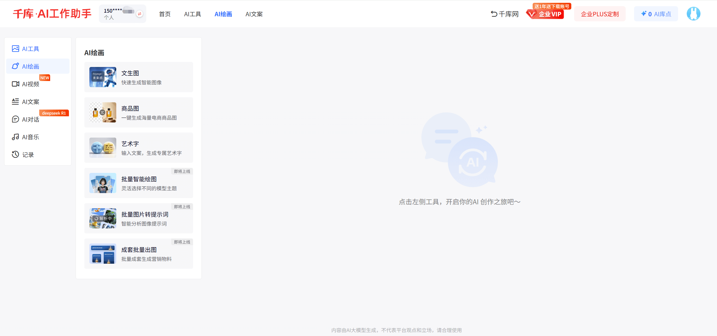Select the 商品图 product image tool
This screenshot has width=717, height=336.
click(x=138, y=112)
